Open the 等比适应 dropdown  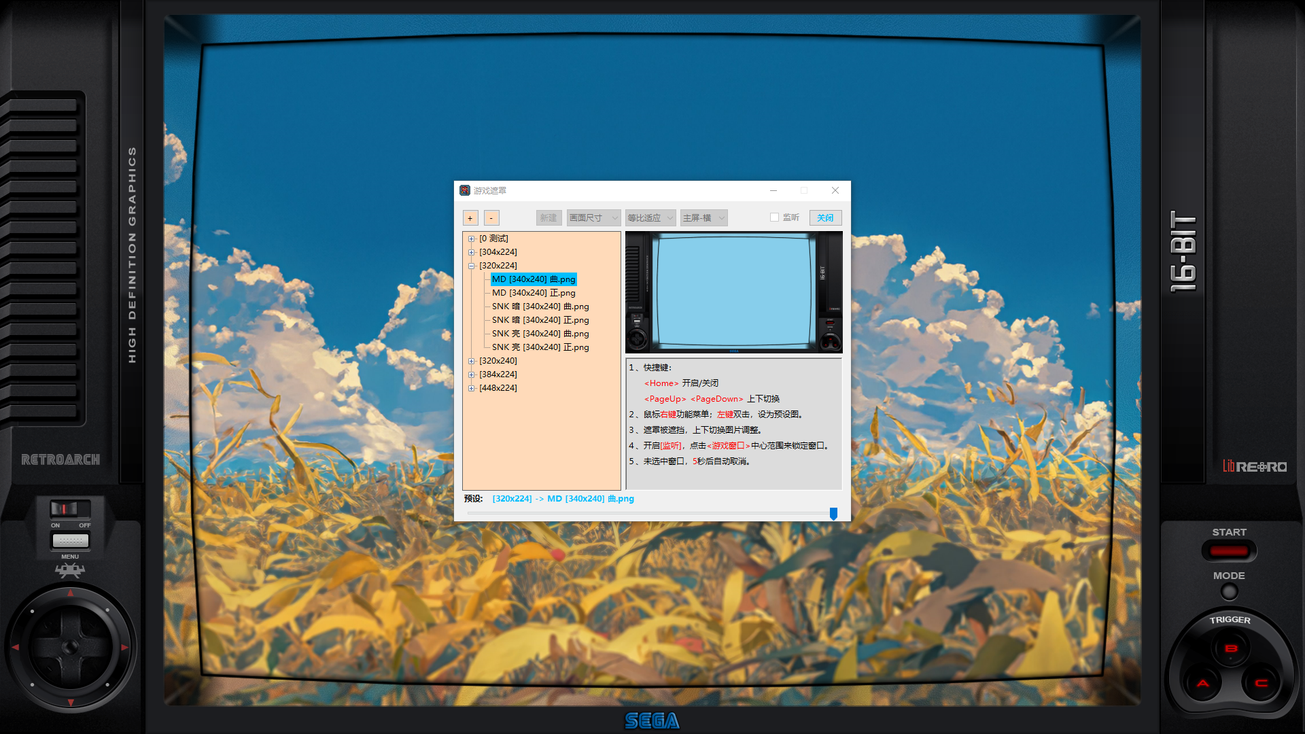[x=650, y=218]
